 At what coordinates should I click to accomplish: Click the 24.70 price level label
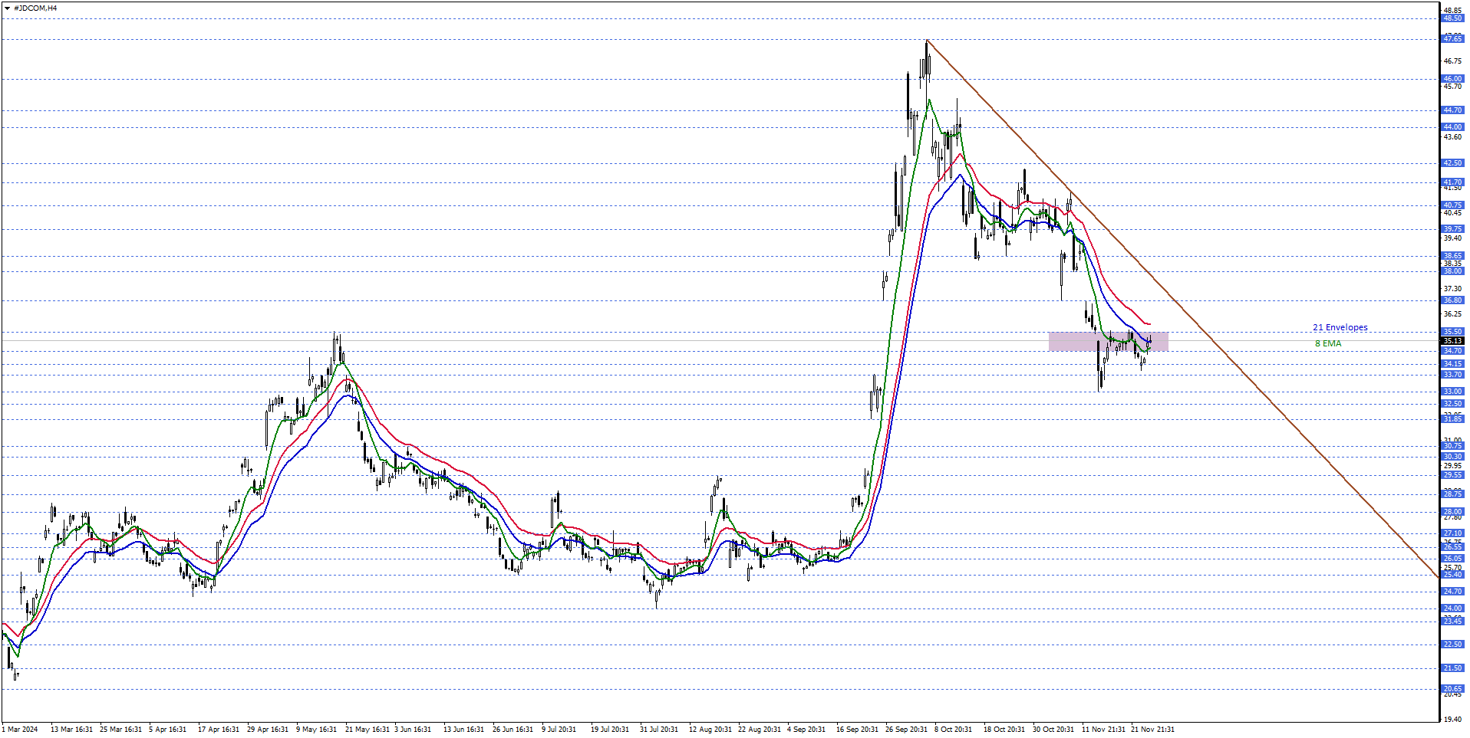[x=1452, y=592]
